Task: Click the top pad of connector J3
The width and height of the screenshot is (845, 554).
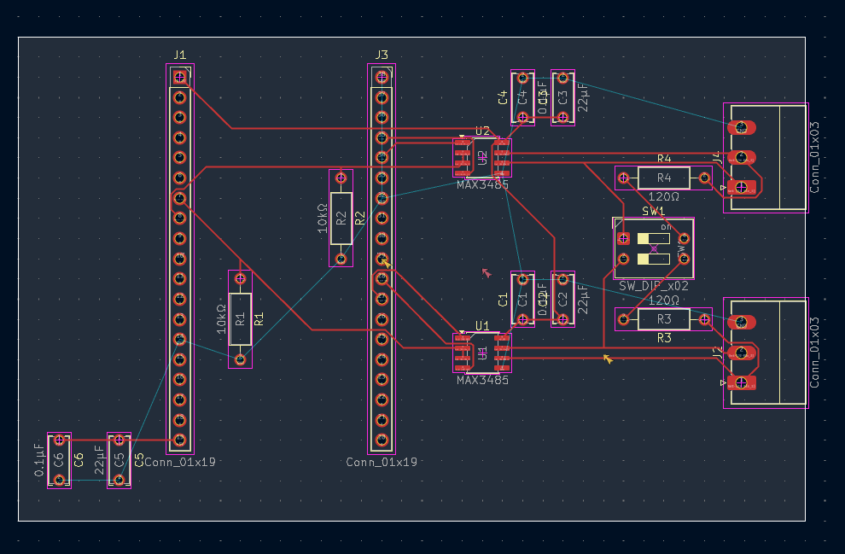Action: tap(382, 77)
